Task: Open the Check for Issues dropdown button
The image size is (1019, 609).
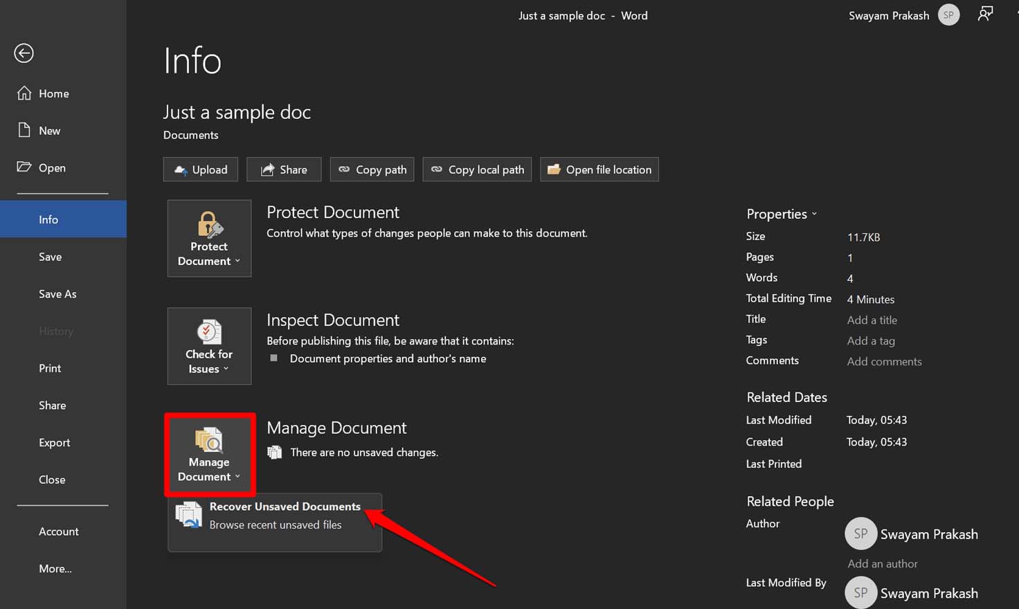Action: pos(209,346)
